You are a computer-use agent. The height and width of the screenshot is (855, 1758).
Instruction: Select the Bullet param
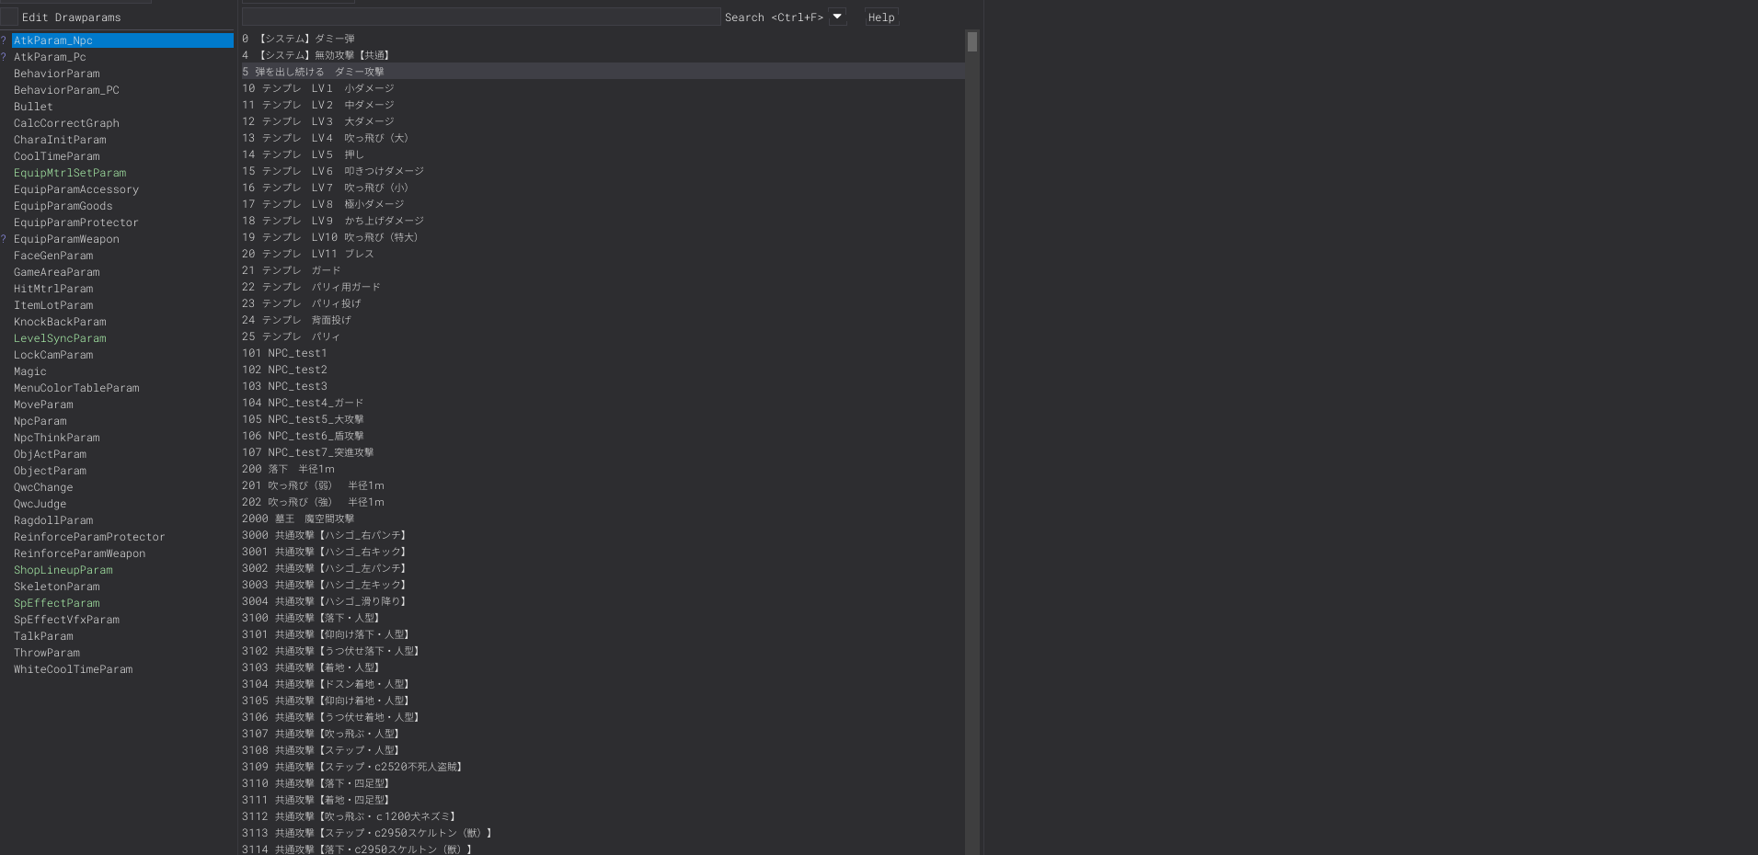(33, 106)
